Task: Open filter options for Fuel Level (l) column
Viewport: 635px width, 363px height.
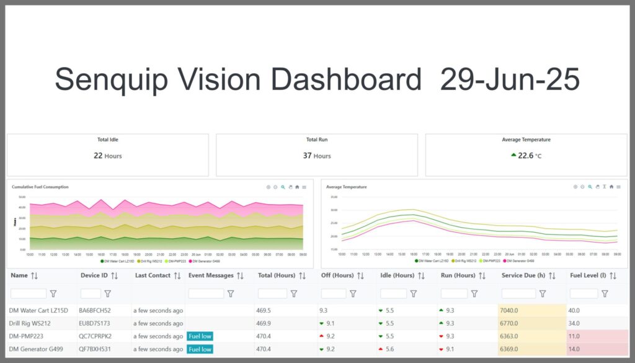Action: [605, 294]
